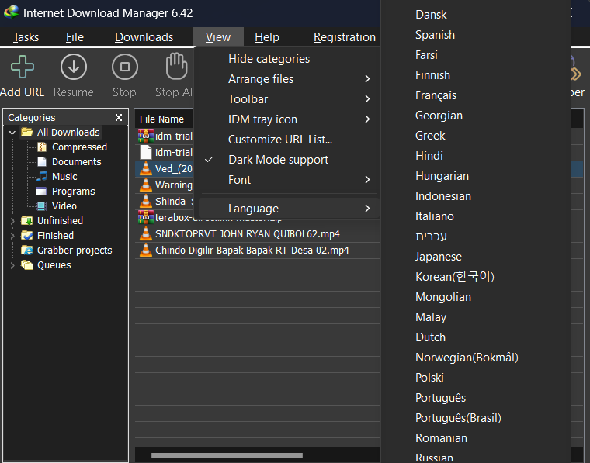Click the Video category film icon
Image resolution: width=590 pixels, height=463 pixels.
pos(41,206)
